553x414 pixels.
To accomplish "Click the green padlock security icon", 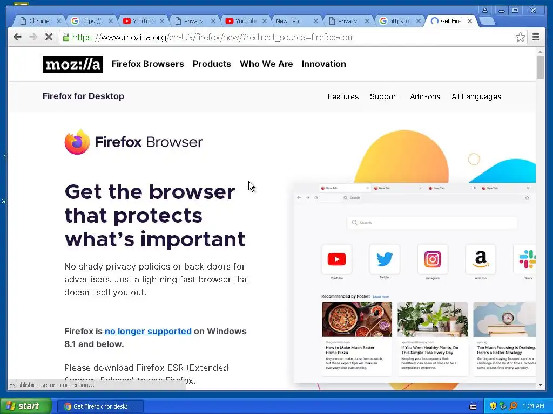I will [x=66, y=37].
